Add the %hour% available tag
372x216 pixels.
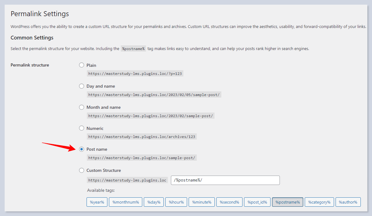click(176, 202)
